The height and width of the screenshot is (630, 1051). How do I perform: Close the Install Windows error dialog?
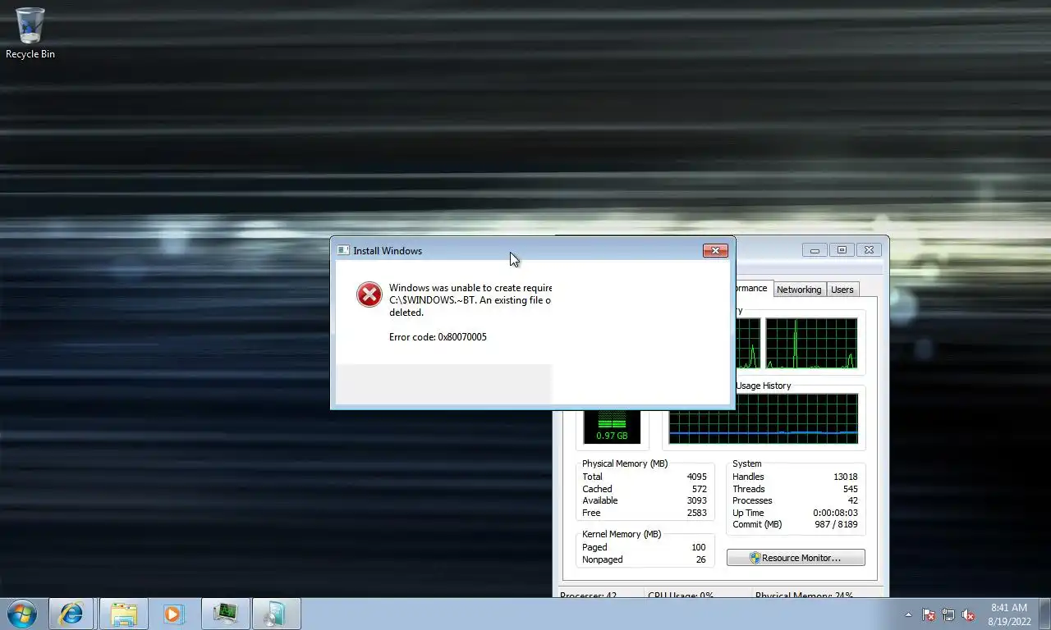[x=715, y=250]
